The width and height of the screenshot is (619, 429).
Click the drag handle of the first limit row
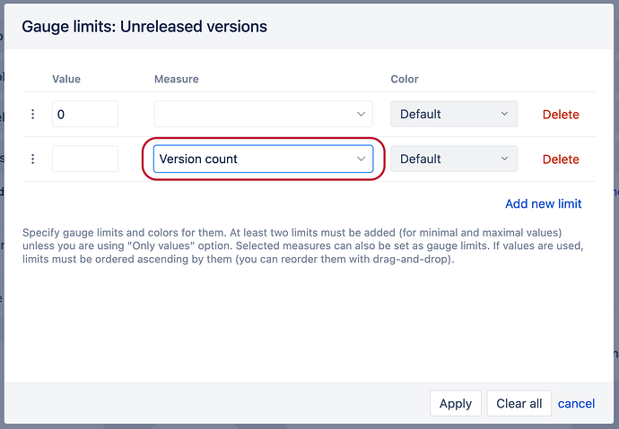coord(33,115)
